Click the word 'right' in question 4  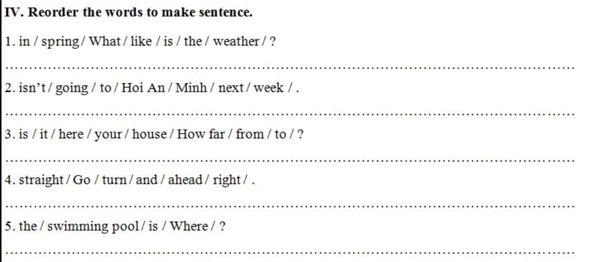click(x=227, y=181)
